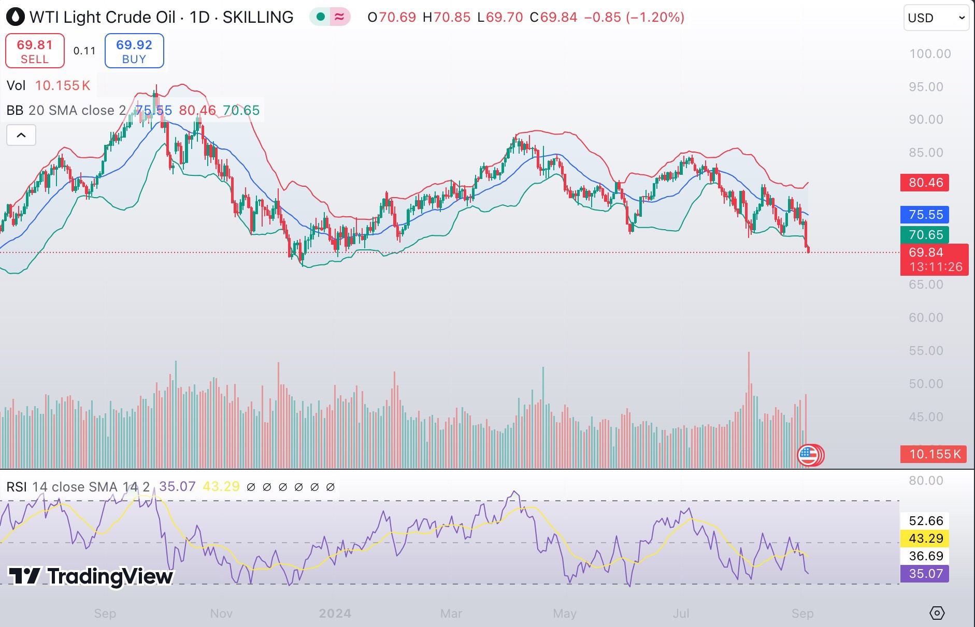Select the BB 20 SMA close 2 legend
This screenshot has height=627, width=975.
(66, 110)
